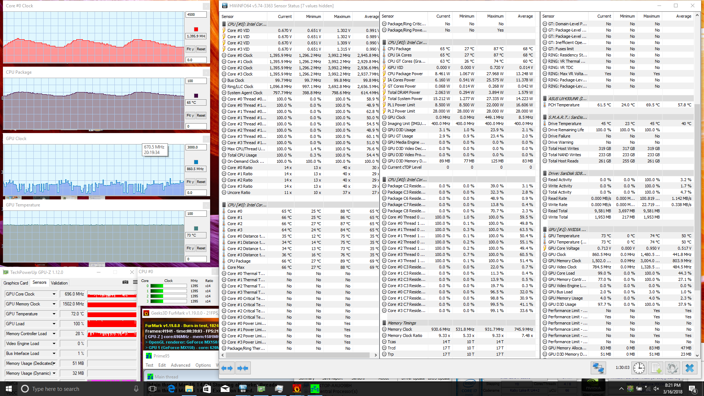Close sensors with the blue X icon
Image resolution: width=704 pixels, height=396 pixels.
690,368
